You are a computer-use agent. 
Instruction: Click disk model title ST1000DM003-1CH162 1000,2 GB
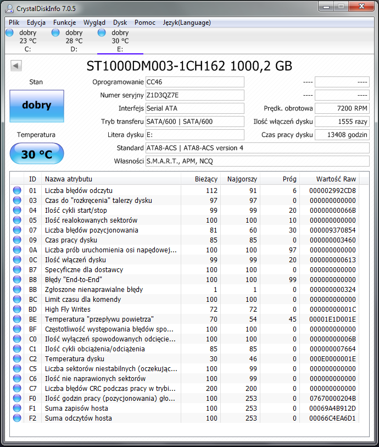click(189, 66)
